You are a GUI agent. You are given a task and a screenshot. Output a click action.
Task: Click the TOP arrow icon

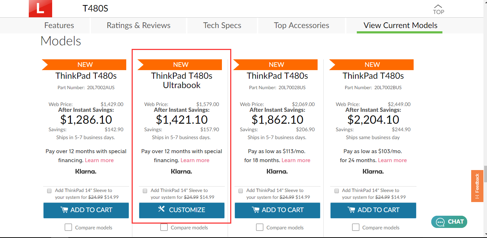click(438, 9)
